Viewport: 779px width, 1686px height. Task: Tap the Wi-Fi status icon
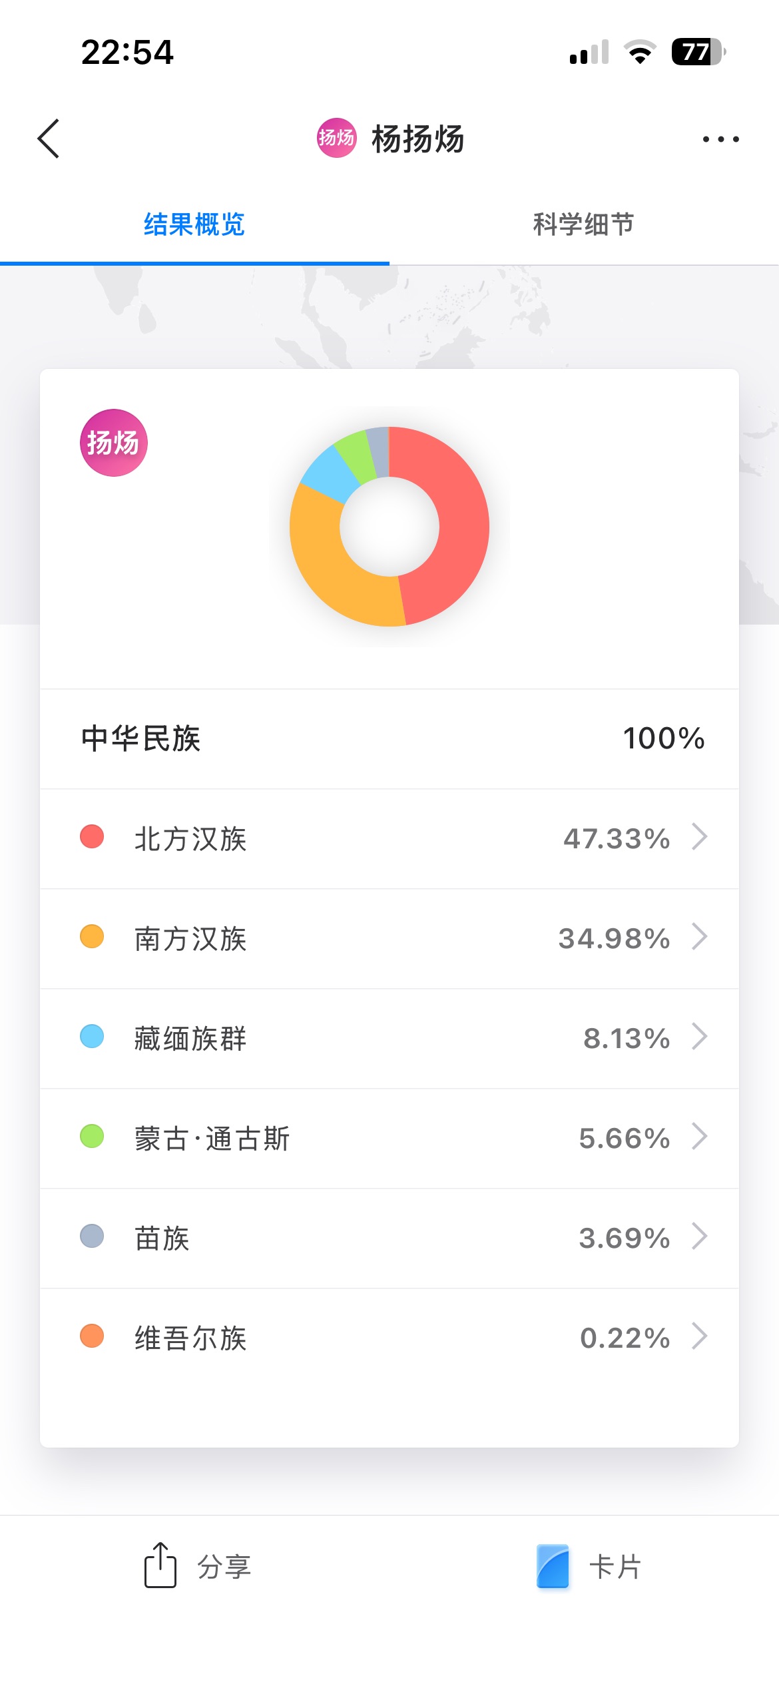[640, 52]
